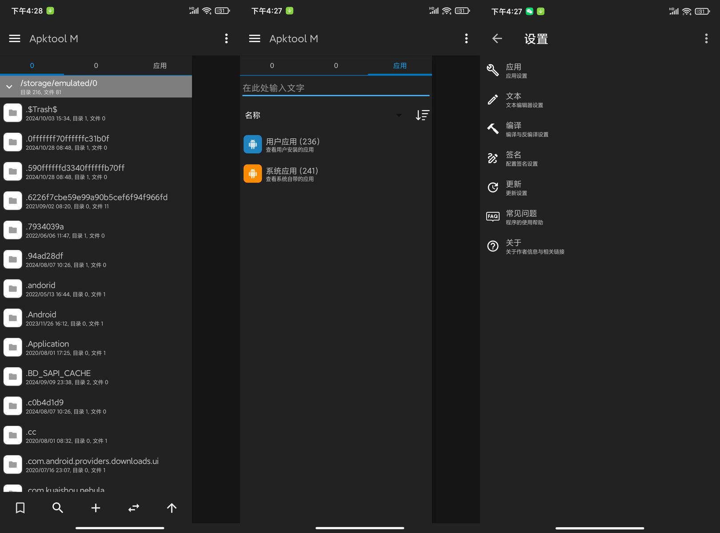Open folder .0fffffff70ffffffc31b0f

pyautogui.click(x=96, y=142)
